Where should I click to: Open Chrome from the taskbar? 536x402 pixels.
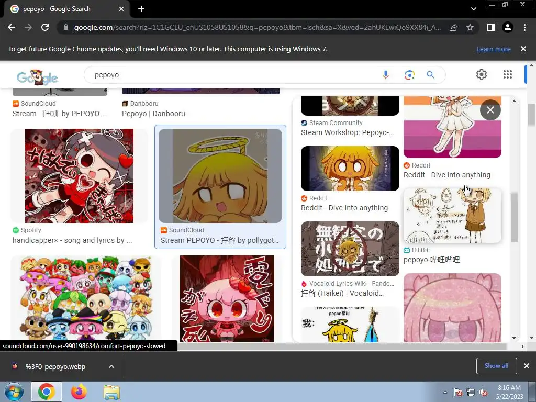[47, 392]
